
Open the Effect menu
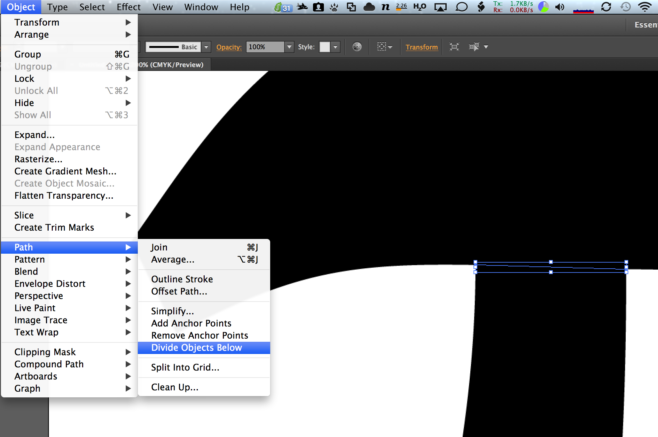coord(128,7)
